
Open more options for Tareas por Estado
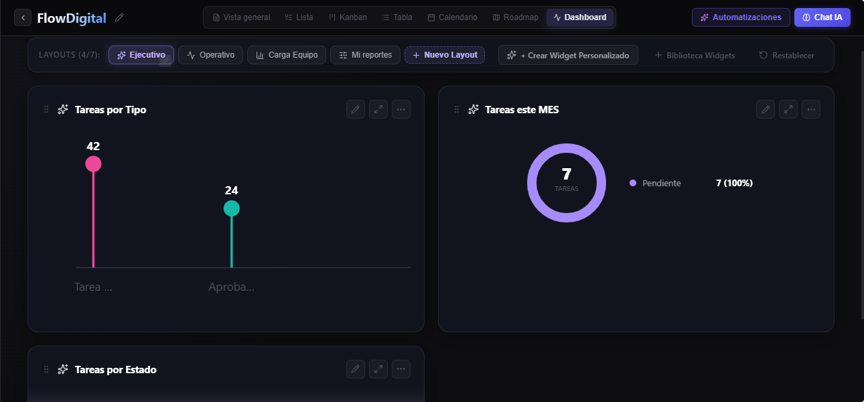[x=401, y=369]
